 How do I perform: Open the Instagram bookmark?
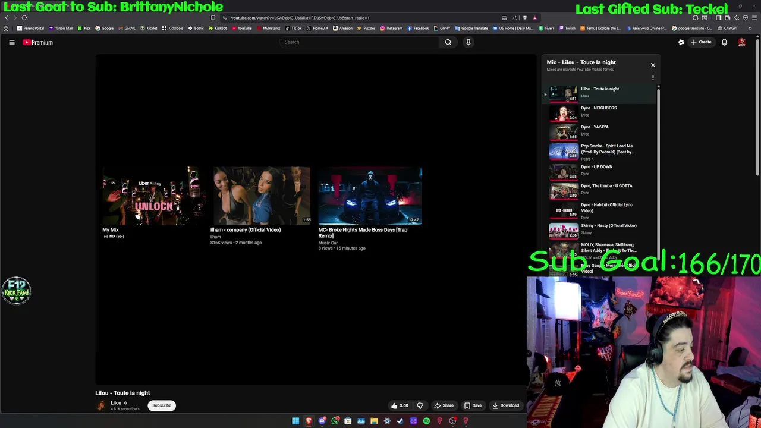tap(391, 28)
